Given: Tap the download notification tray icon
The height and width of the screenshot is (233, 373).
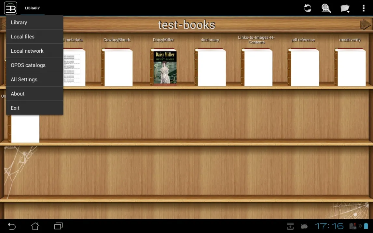Looking at the screenshot, I should pyautogui.click(x=290, y=226).
